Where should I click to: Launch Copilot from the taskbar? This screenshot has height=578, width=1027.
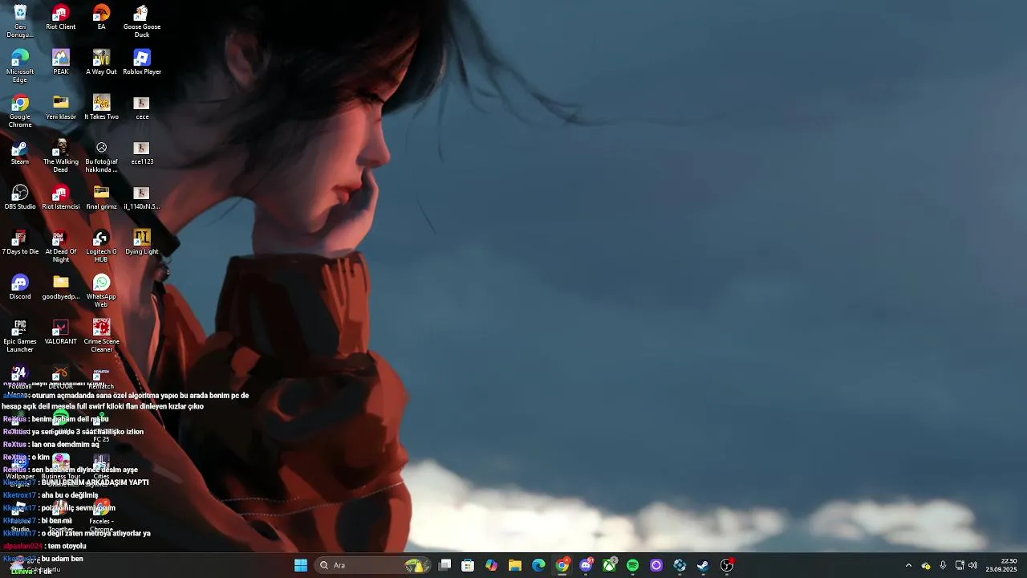[x=492, y=565]
